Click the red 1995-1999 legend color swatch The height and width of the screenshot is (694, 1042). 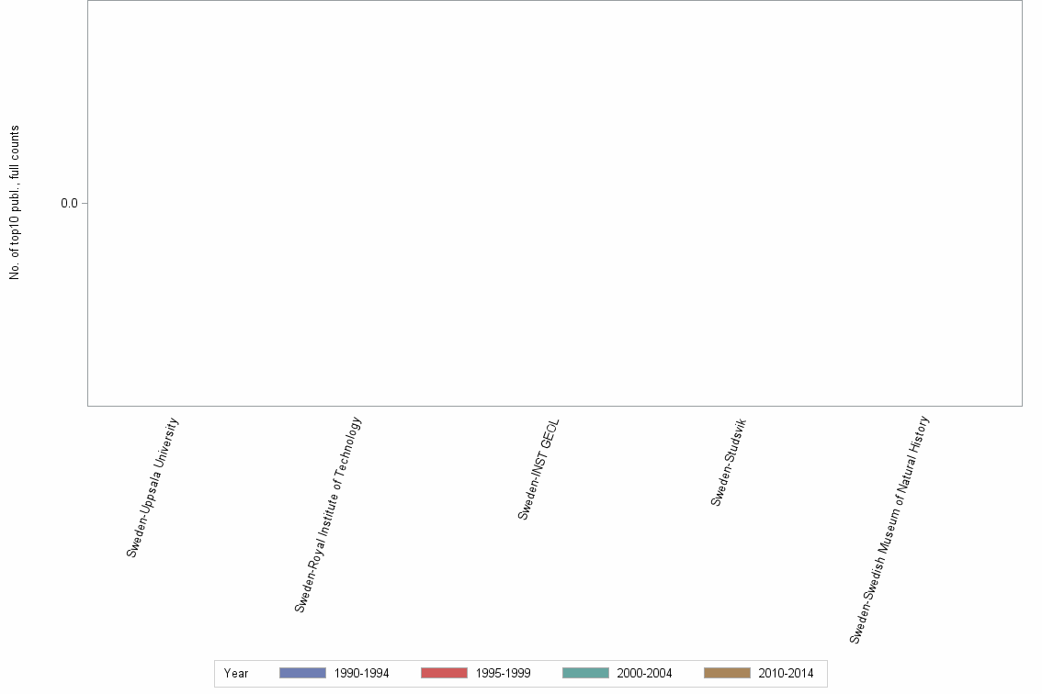[443, 673]
